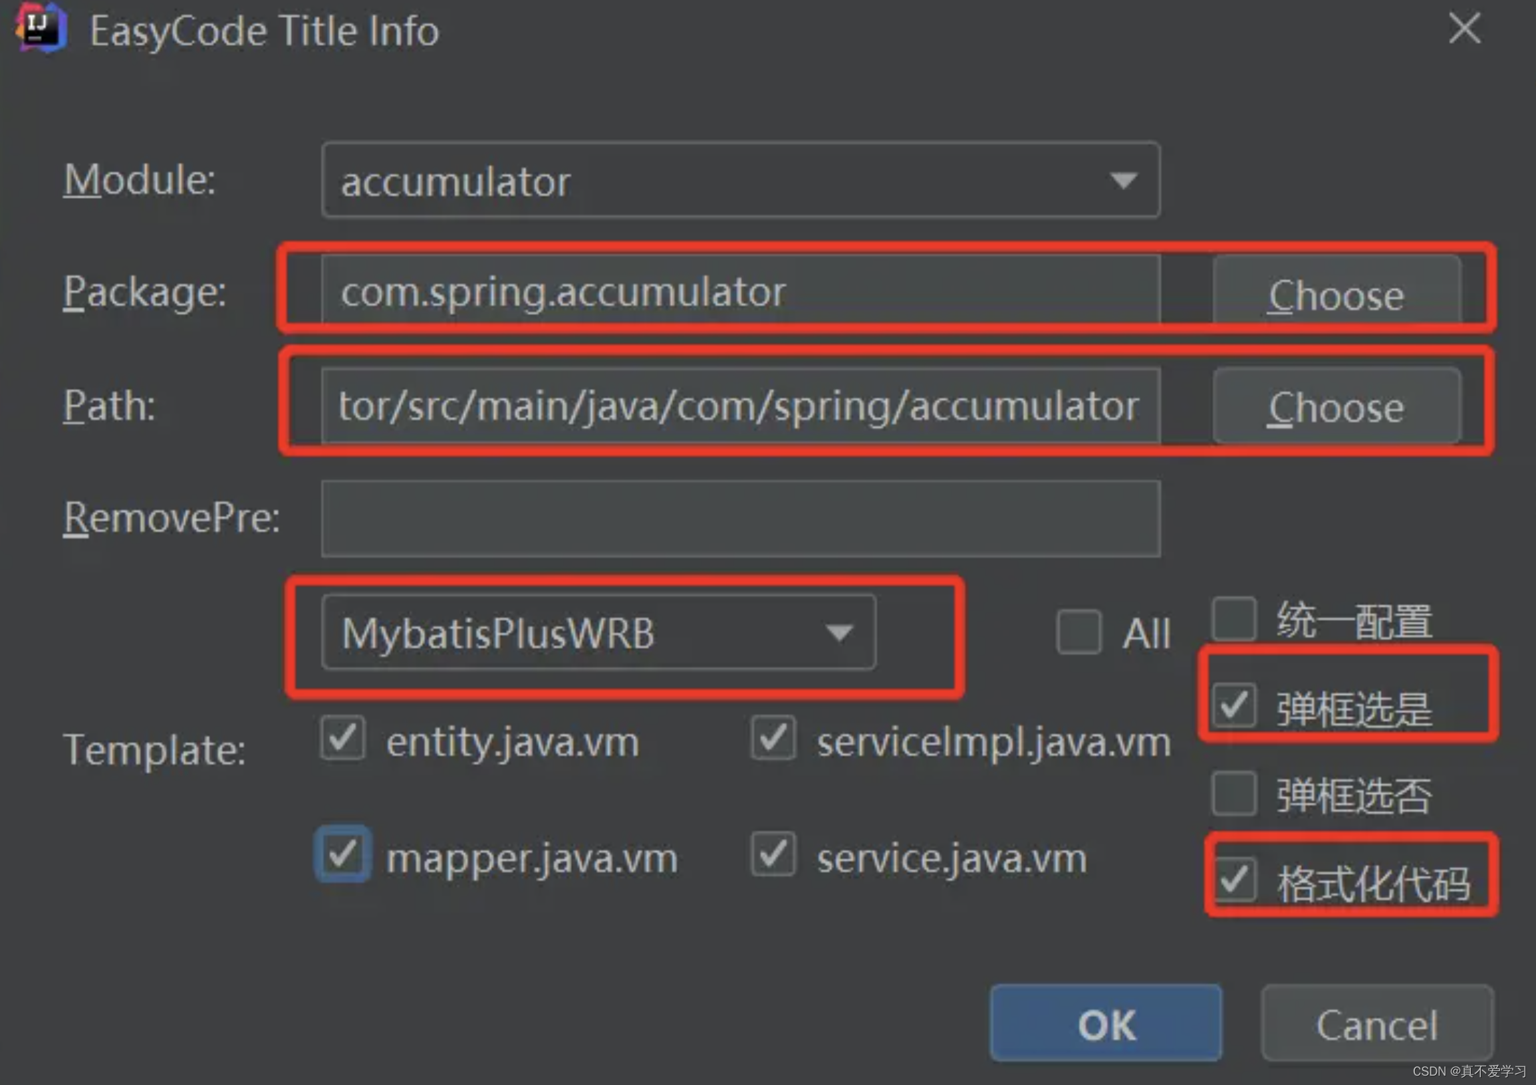
Task: Open the Module selector dropdown arrow
Action: (1122, 180)
